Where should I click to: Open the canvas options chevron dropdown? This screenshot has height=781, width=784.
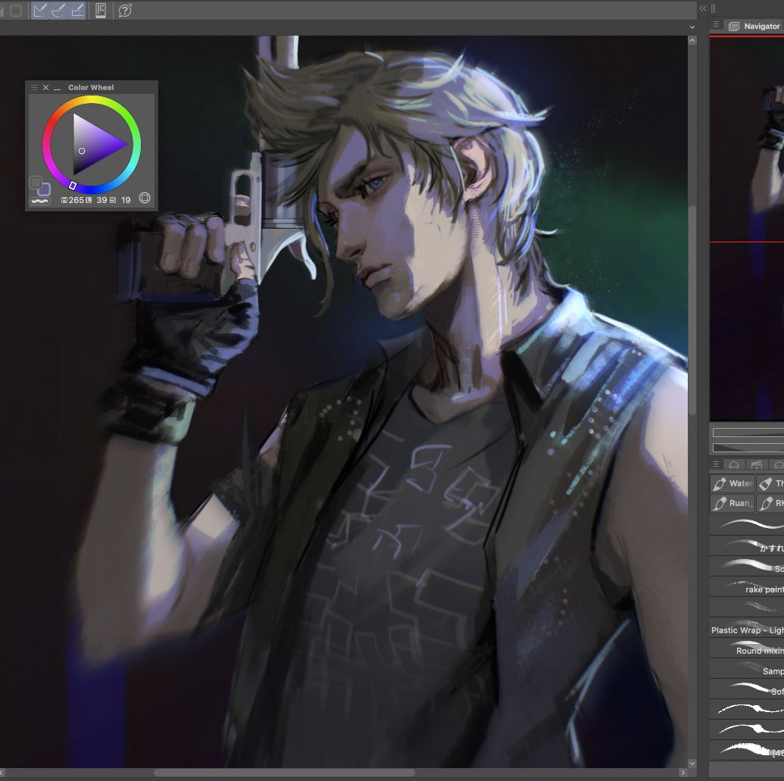tap(691, 27)
